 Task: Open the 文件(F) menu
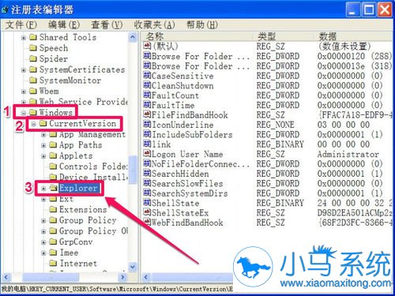pyautogui.click(x=21, y=25)
